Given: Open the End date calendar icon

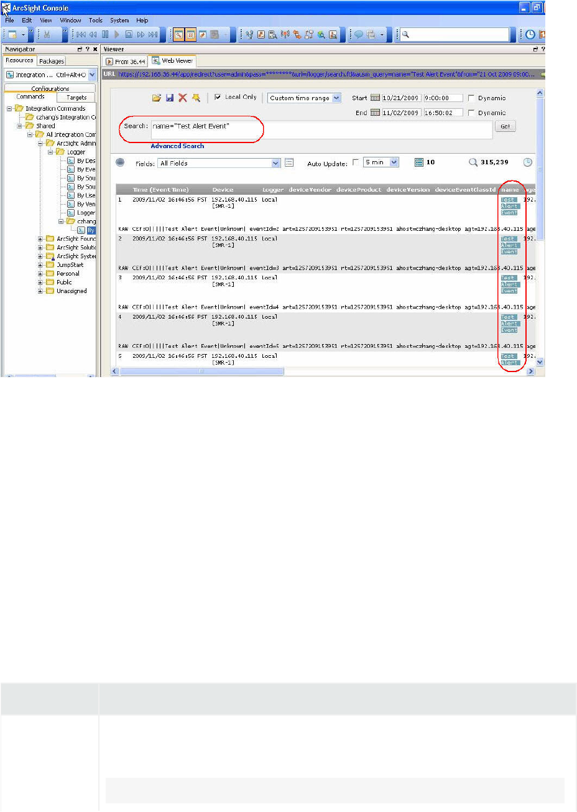Looking at the screenshot, I should (x=375, y=113).
